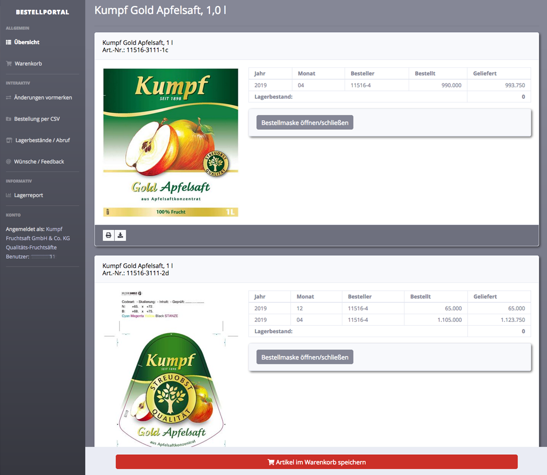Click the Bestellt value 65.000 in month 12 row
Image resolution: width=547 pixels, height=475 pixels.
click(x=453, y=308)
